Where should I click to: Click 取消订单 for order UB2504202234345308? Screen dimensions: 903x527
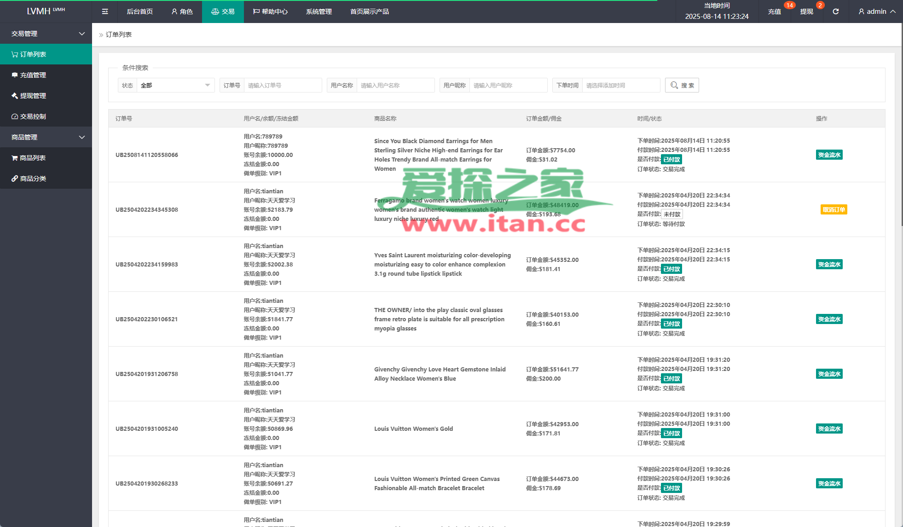[x=834, y=209]
